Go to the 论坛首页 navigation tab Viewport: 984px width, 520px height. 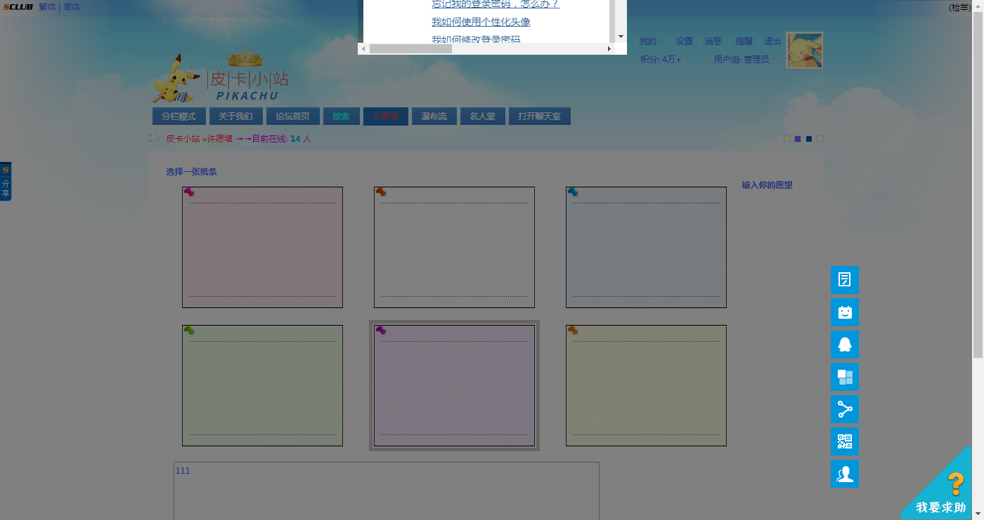292,116
